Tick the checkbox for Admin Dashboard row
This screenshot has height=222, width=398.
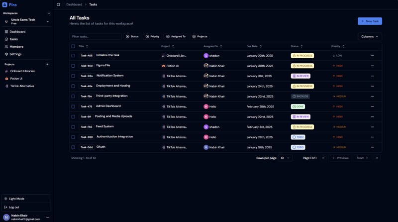(x=73, y=107)
